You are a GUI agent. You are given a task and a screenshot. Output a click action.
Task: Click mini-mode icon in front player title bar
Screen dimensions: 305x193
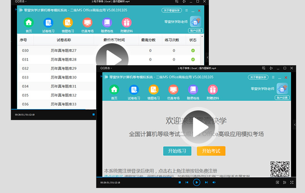264,68
